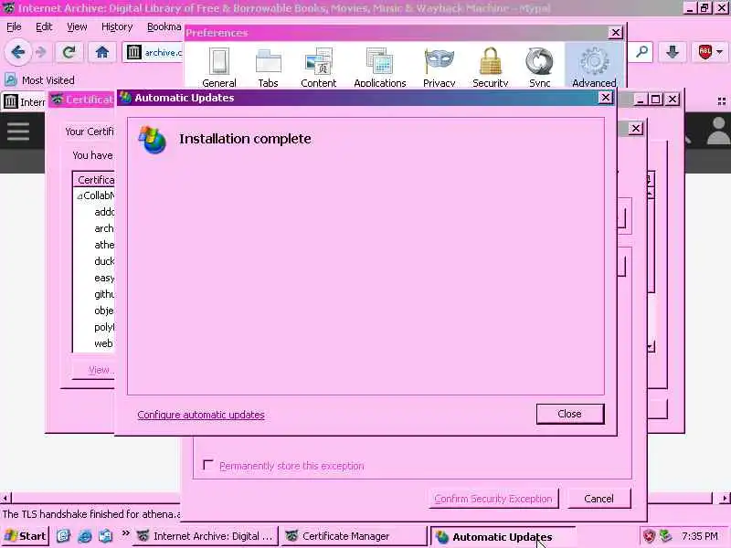Click the Internet Archive user account icon

[x=718, y=131]
